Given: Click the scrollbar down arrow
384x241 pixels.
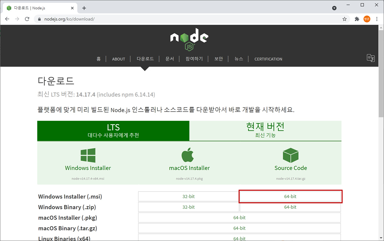Looking at the screenshot, I should tap(381, 238).
